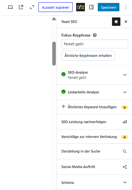Toggle fullscreen expand icon
Screen dimensions: 132x190
coord(32,7)
